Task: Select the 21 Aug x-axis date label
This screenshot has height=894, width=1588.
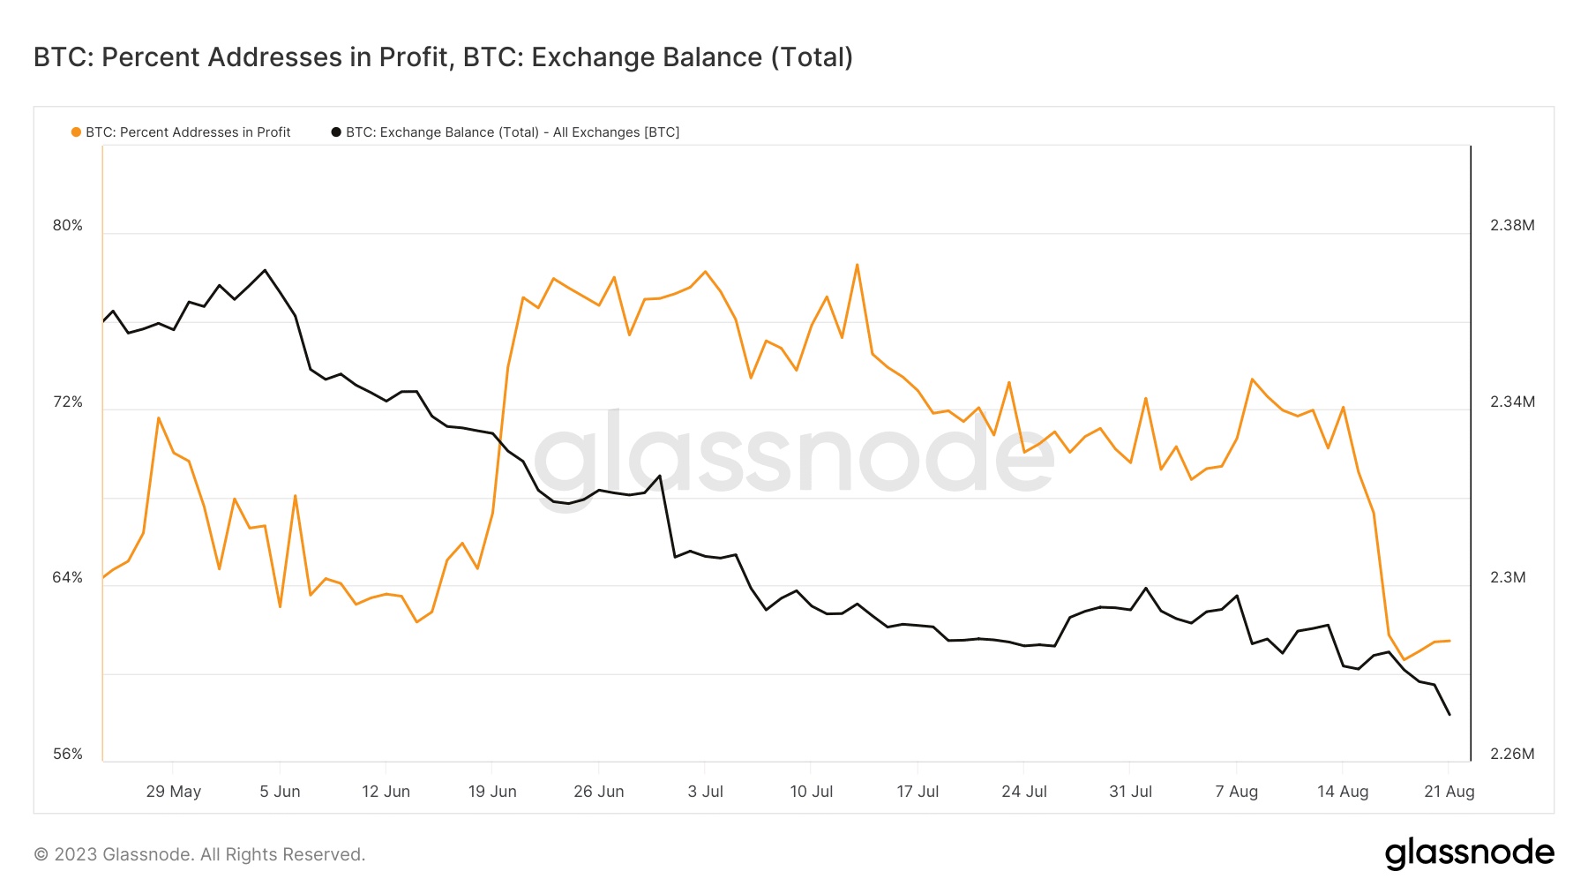Action: (x=1449, y=792)
